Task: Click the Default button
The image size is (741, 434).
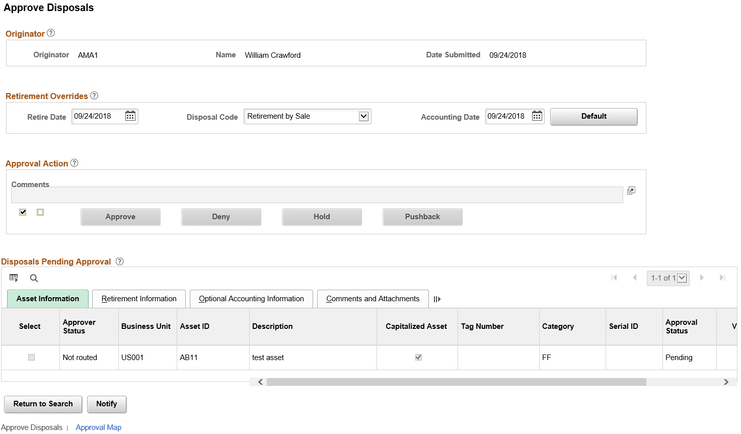Action: (594, 116)
